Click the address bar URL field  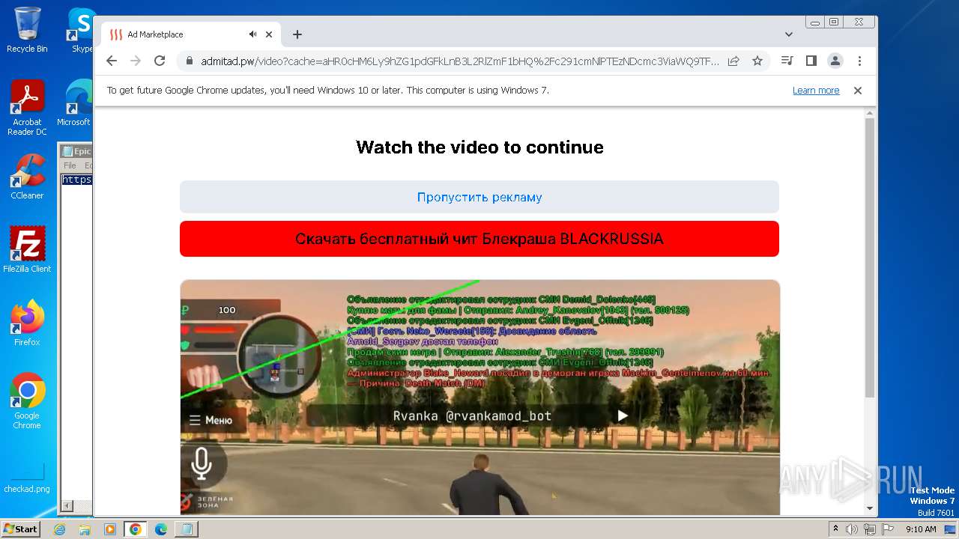coord(459,61)
